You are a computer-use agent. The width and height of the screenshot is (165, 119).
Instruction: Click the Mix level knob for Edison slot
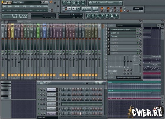click(x=140, y=36)
